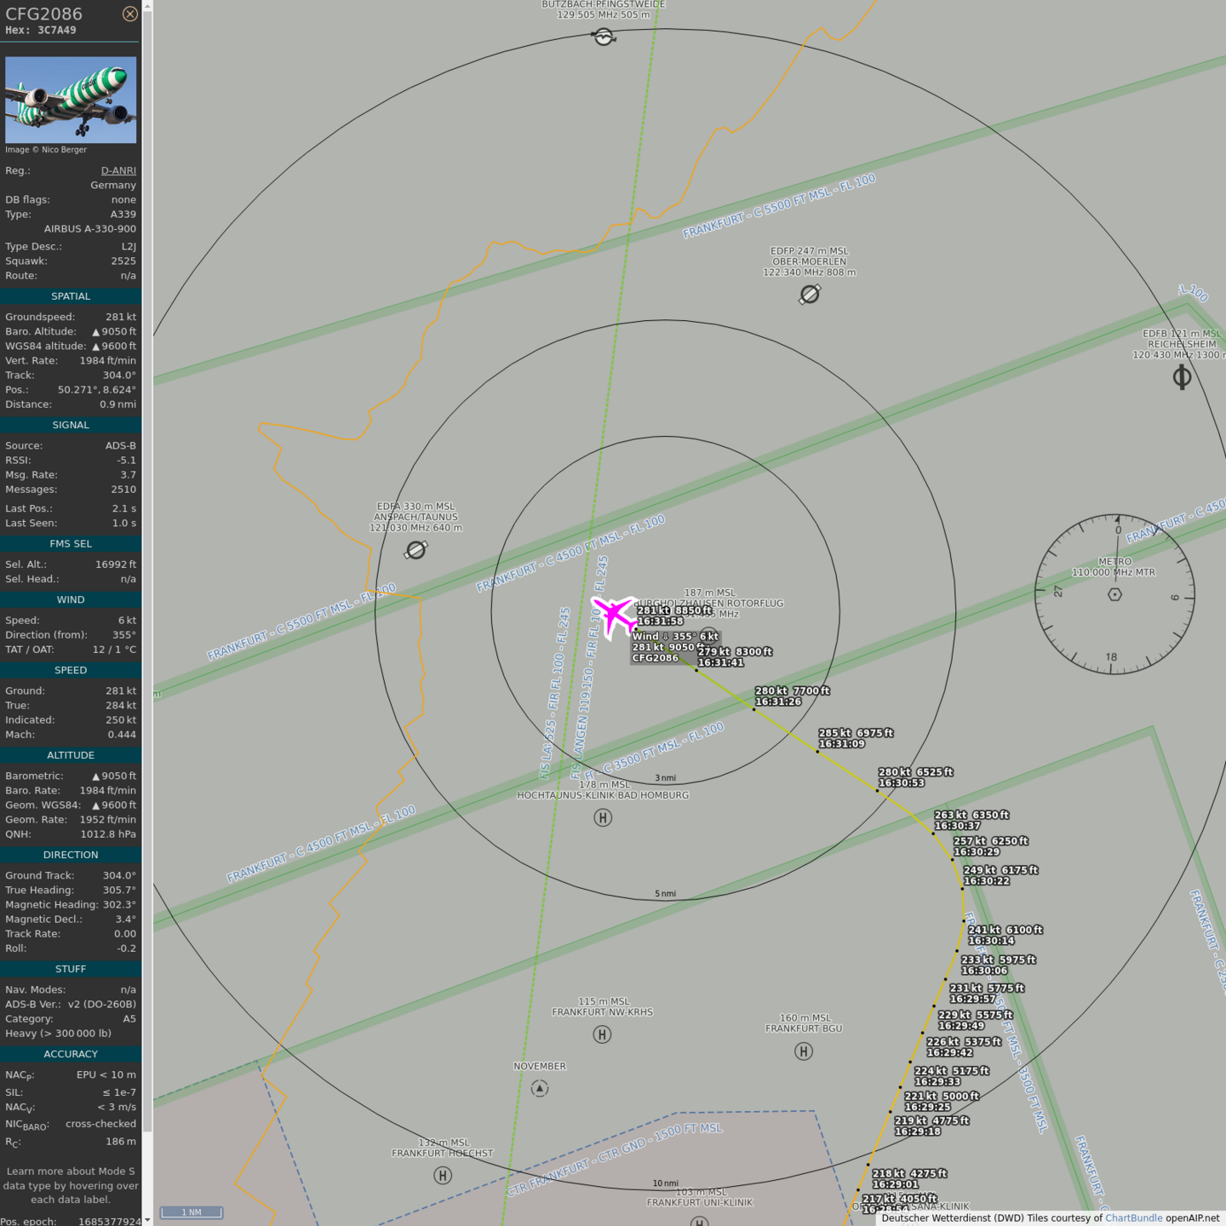
Task: Click the sidebar scrollbar up arrow
Action: click(x=147, y=6)
